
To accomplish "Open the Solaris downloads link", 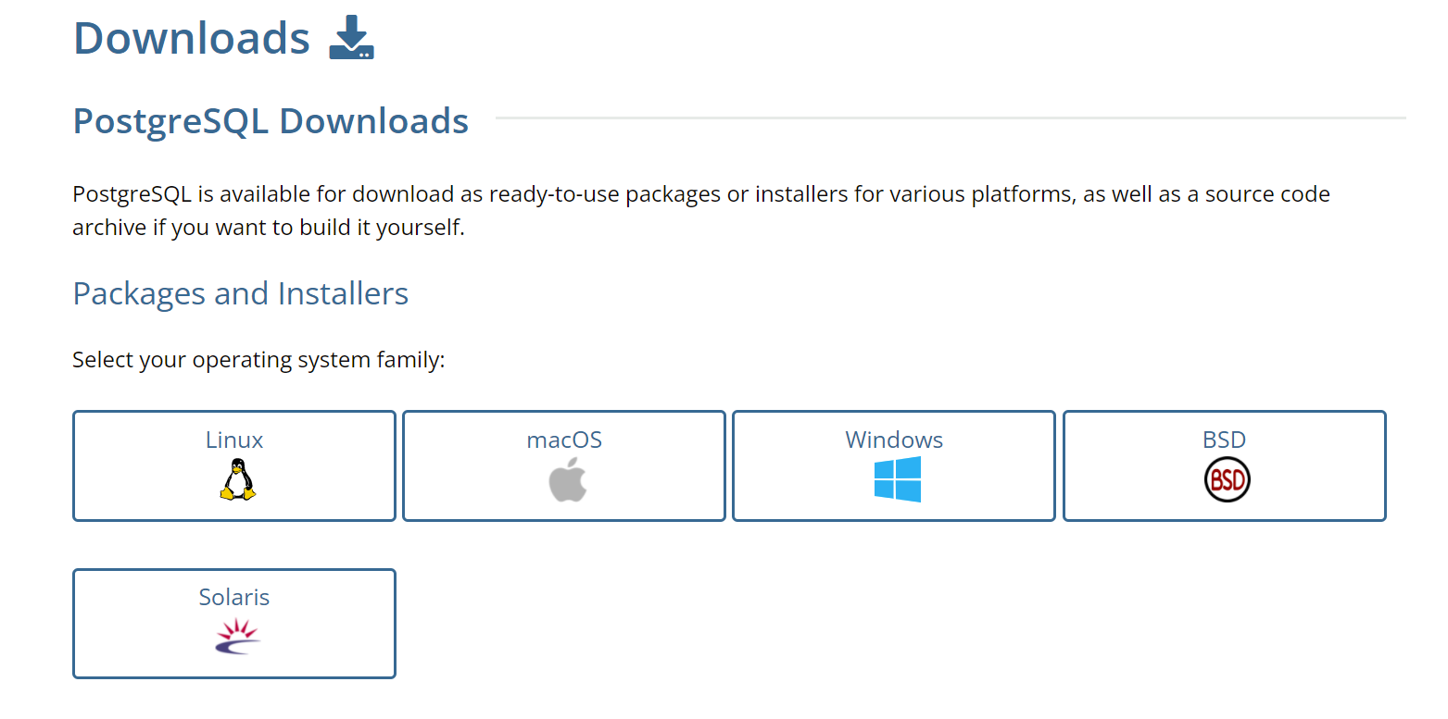I will 234,624.
